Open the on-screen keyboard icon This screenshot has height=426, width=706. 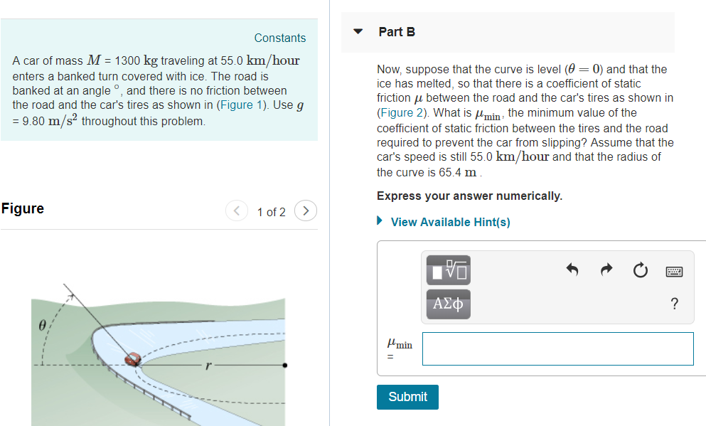(674, 271)
